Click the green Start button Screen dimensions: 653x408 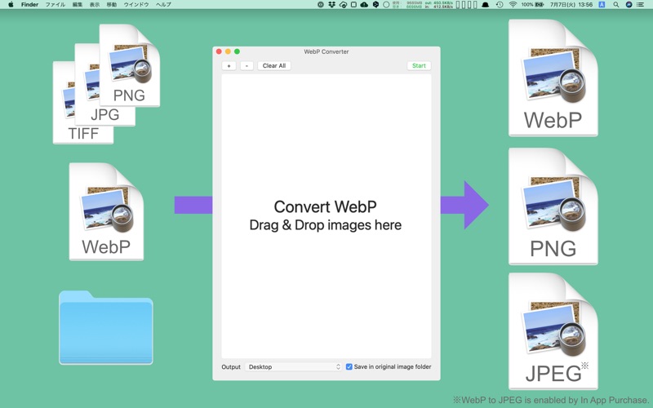[419, 66]
